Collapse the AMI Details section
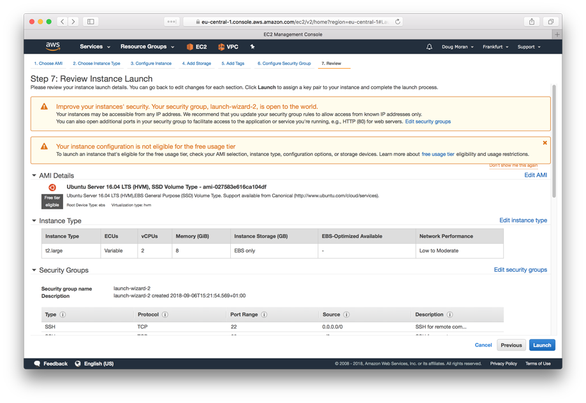The width and height of the screenshot is (586, 403). click(x=34, y=175)
